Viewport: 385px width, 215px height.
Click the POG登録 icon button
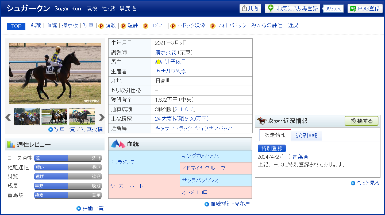(x=353, y=9)
